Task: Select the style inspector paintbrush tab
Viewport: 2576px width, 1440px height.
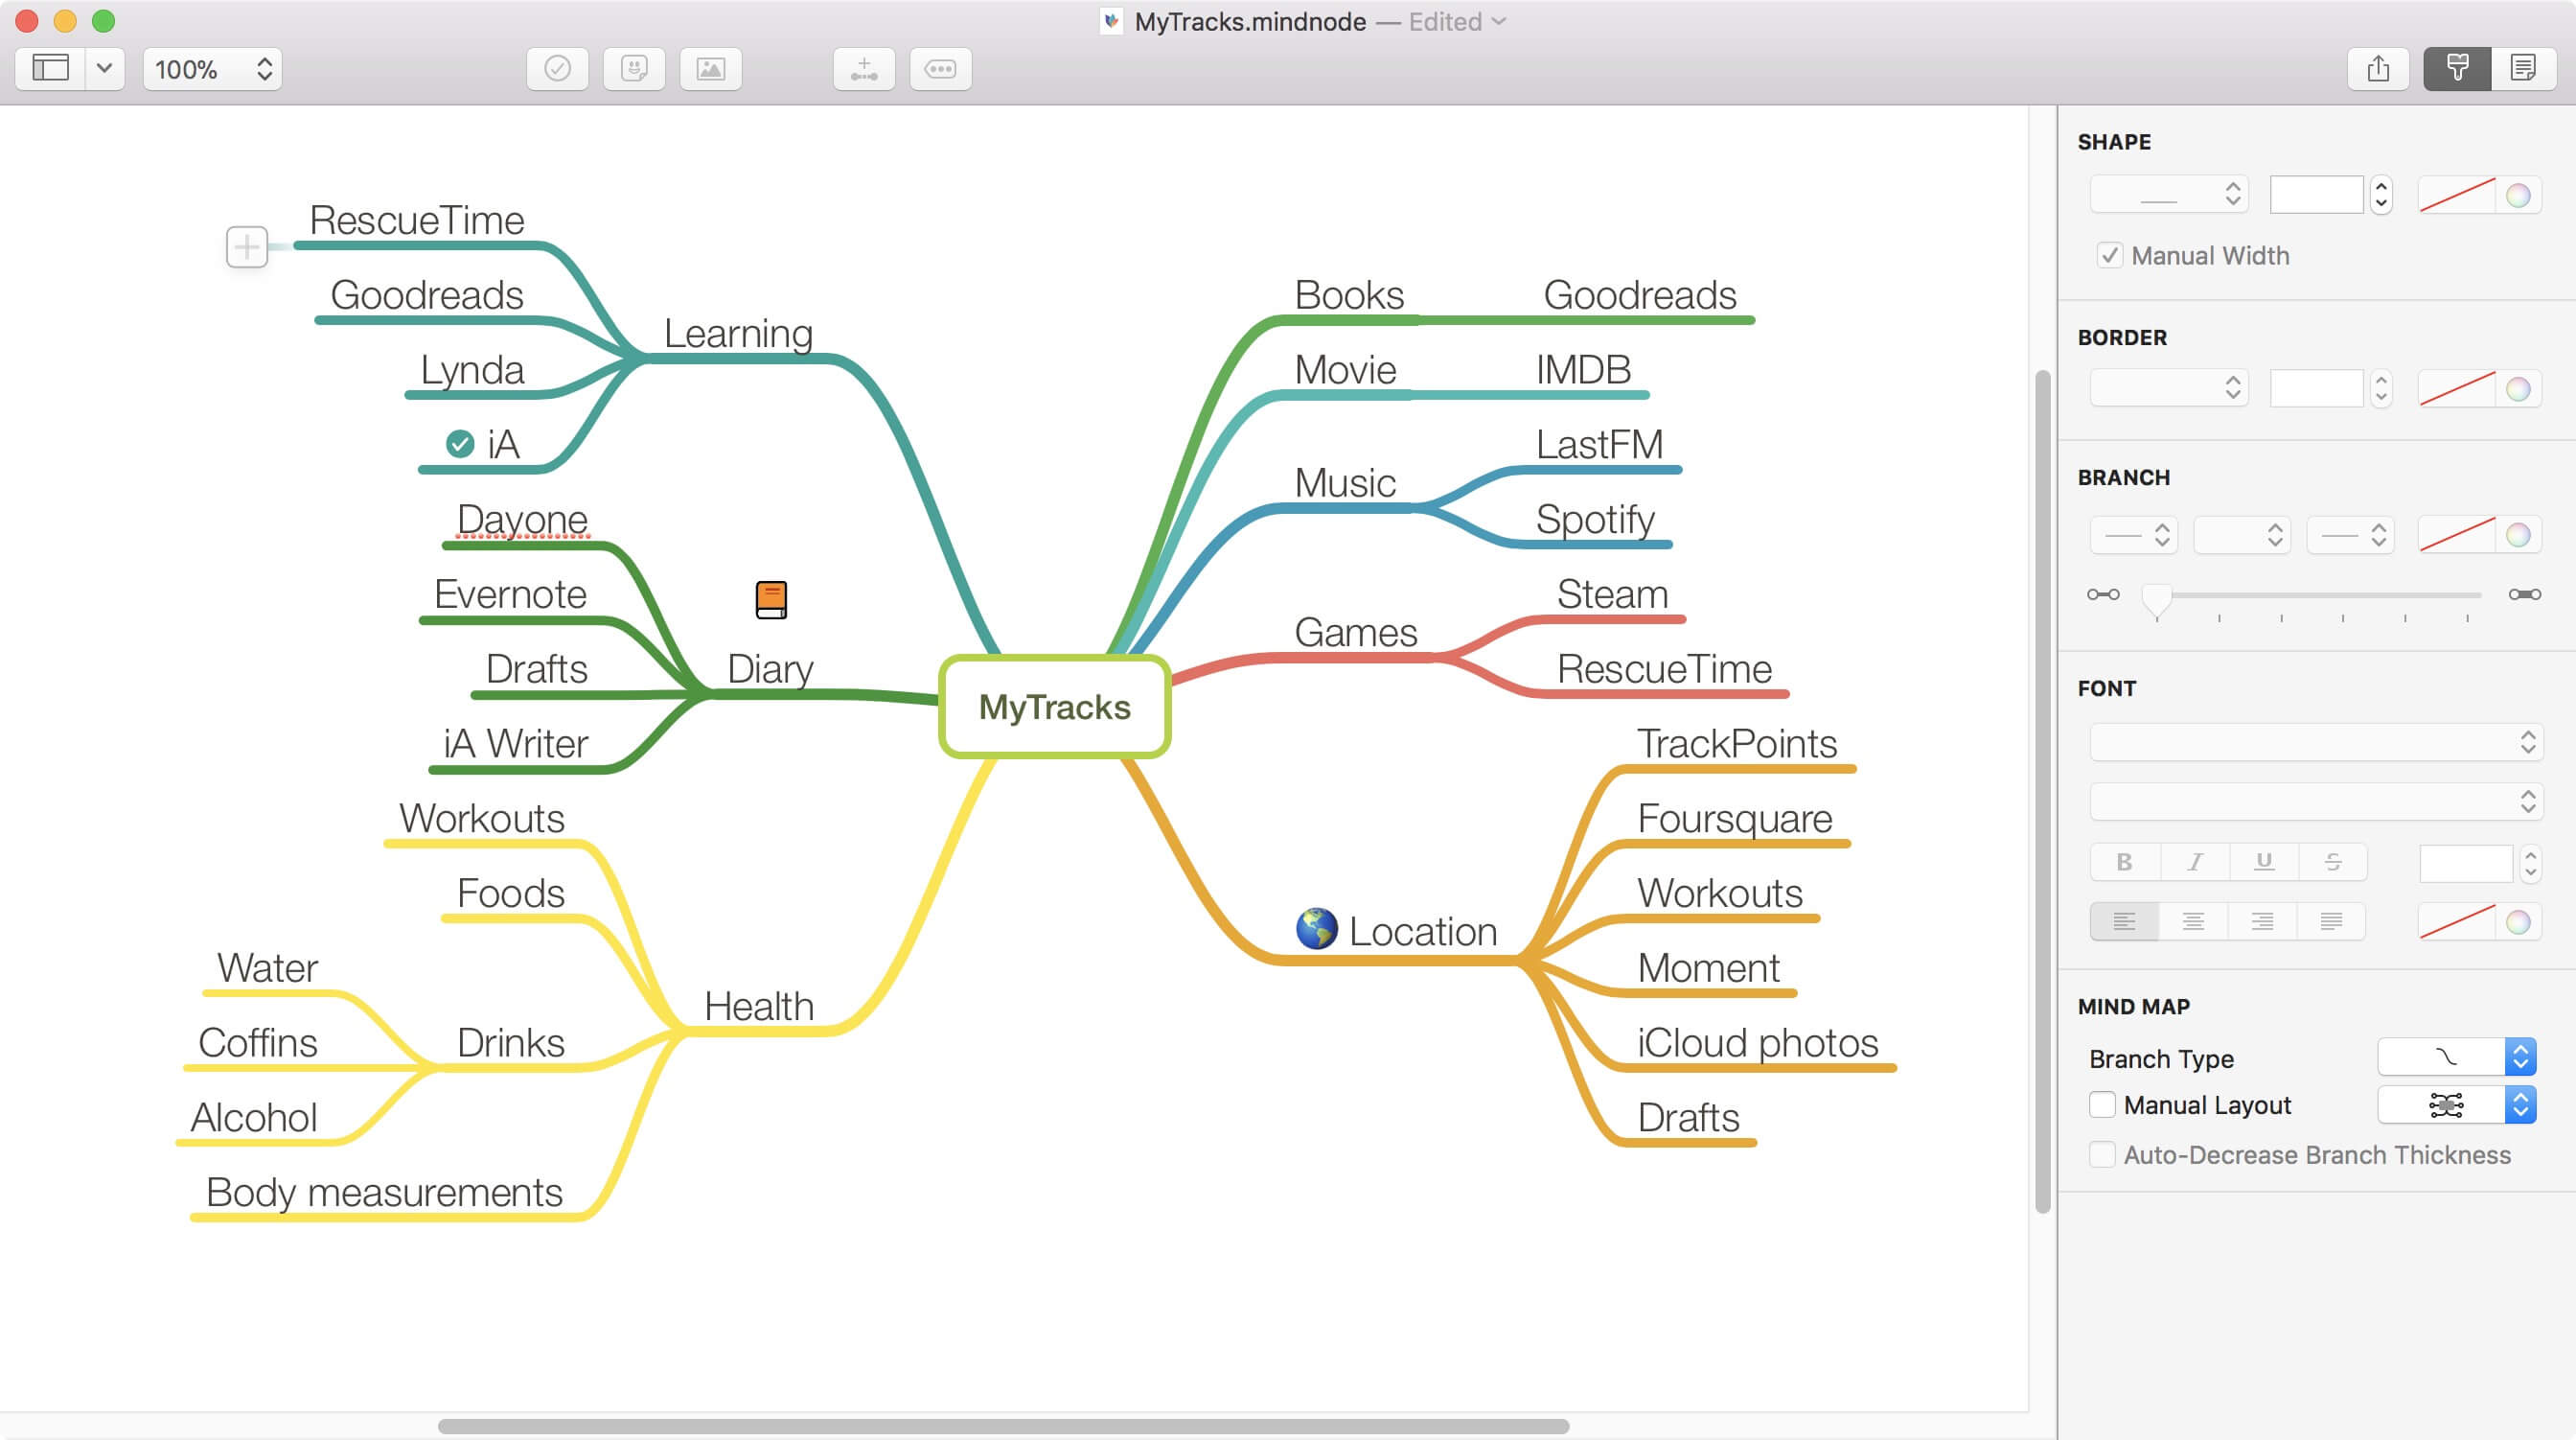Action: 2457,69
